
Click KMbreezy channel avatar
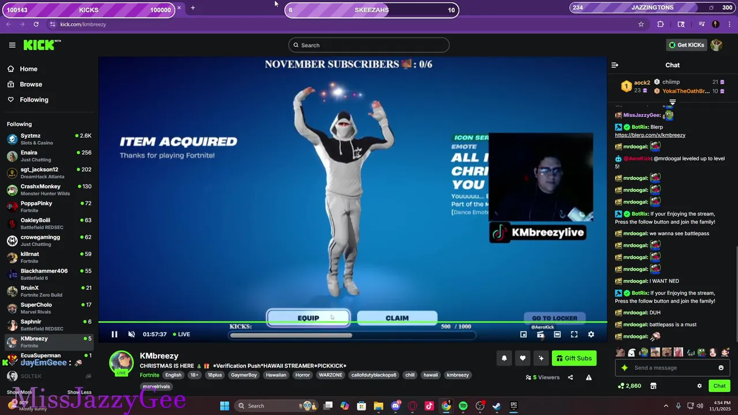tap(122, 363)
